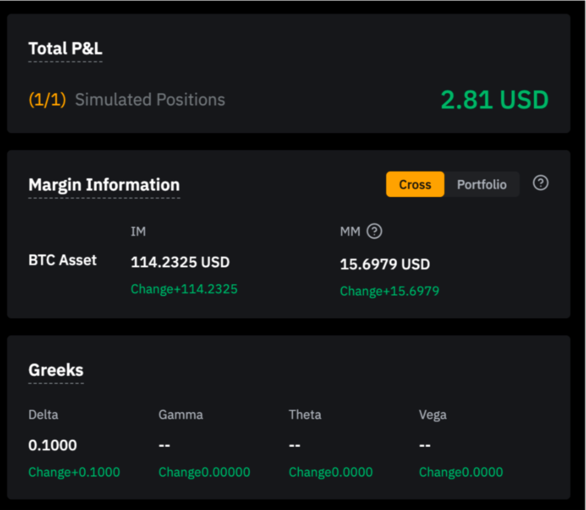Image resolution: width=586 pixels, height=510 pixels.
Task: Click the green 2.81 USD total
Action: pyautogui.click(x=494, y=100)
